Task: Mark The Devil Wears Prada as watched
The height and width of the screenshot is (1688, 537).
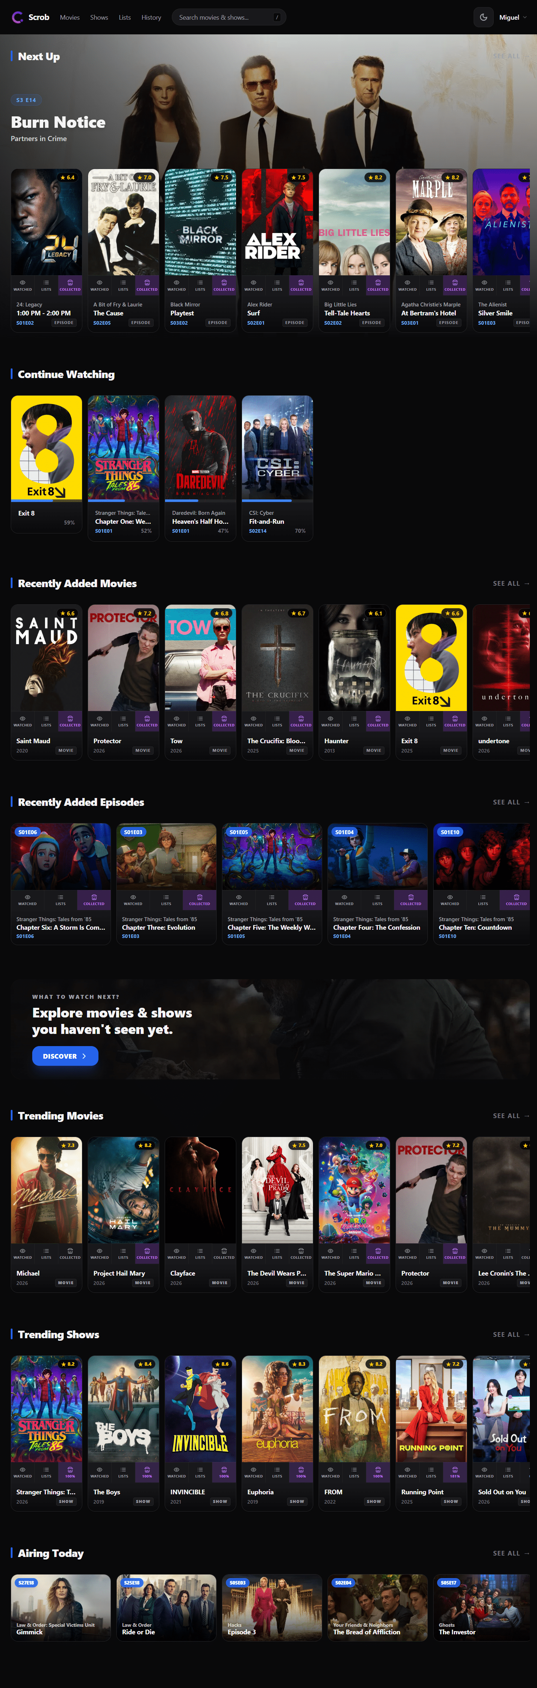Action: [253, 1253]
